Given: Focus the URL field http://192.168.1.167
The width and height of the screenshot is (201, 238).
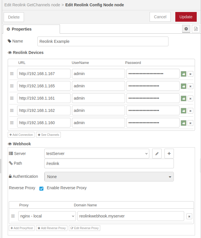Looking at the screenshot, I should 44,74.
